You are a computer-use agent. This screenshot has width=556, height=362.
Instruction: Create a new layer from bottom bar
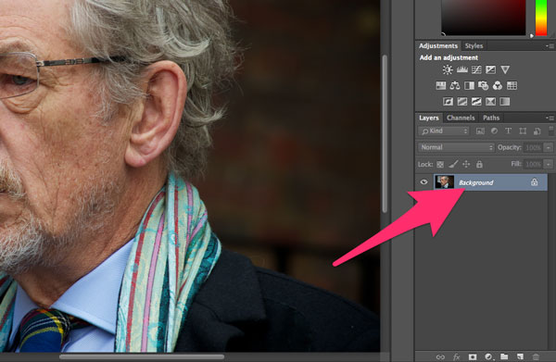click(520, 356)
